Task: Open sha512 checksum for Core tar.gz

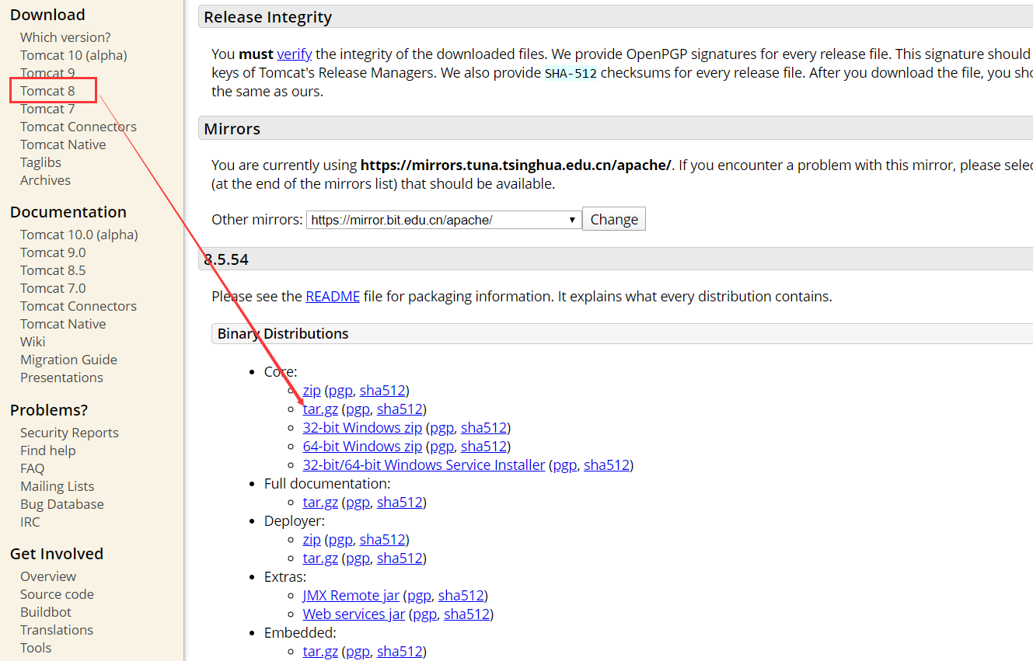Action: [400, 409]
